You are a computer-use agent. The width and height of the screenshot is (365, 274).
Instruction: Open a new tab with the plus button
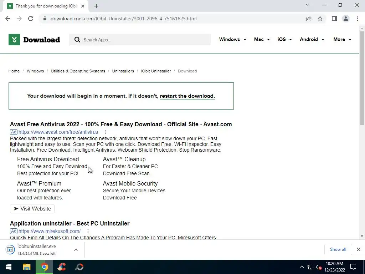96,6
